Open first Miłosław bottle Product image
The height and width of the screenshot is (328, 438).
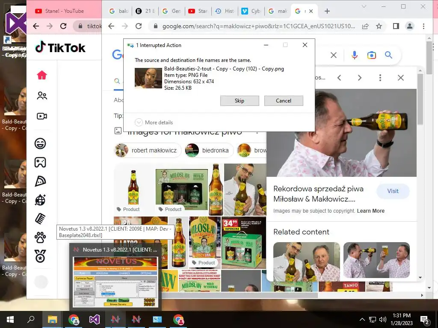tap(133, 189)
